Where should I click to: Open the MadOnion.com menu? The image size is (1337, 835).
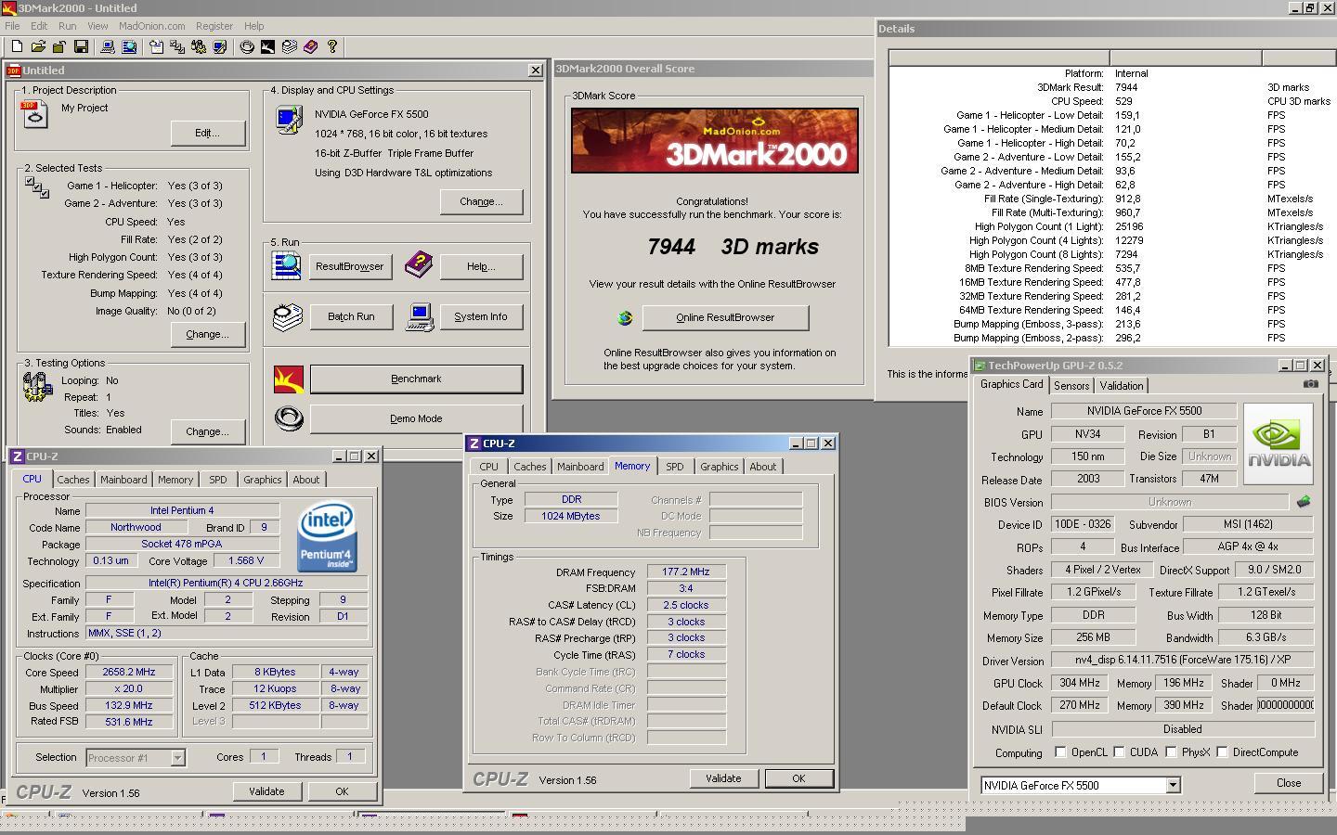point(152,26)
